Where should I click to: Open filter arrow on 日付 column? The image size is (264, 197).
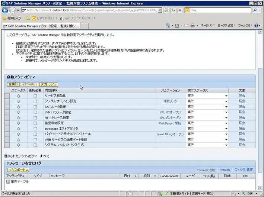[135, 176]
